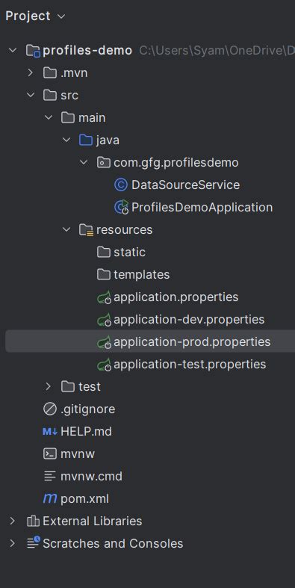Click the profiles-demo module folder icon

pyautogui.click(x=33, y=51)
